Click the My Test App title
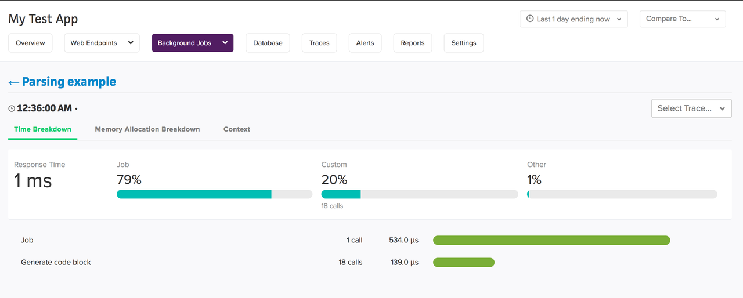743x298 pixels. coord(43,19)
